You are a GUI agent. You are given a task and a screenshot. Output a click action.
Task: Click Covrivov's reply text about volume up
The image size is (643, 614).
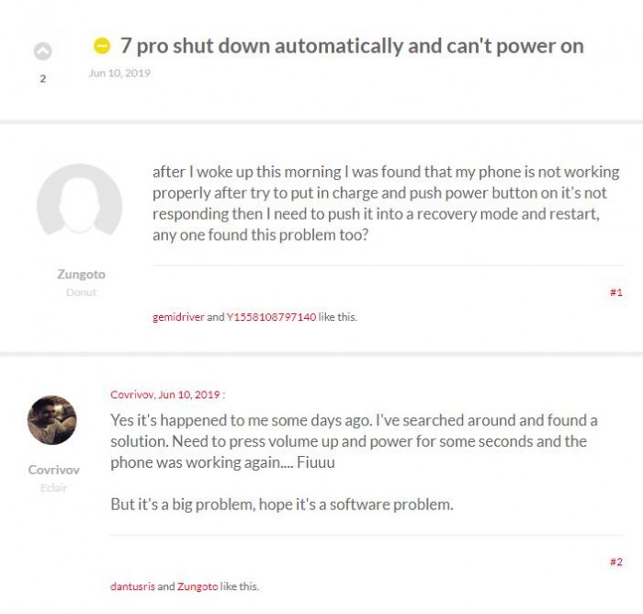point(354,441)
